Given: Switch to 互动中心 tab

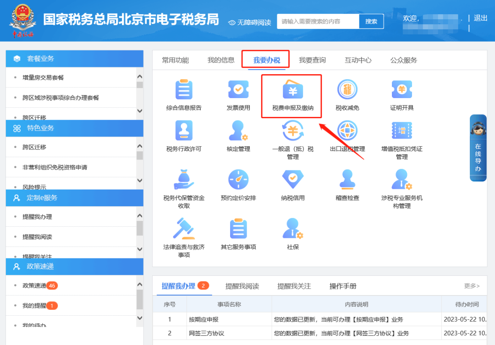Looking at the screenshot, I should coord(358,60).
